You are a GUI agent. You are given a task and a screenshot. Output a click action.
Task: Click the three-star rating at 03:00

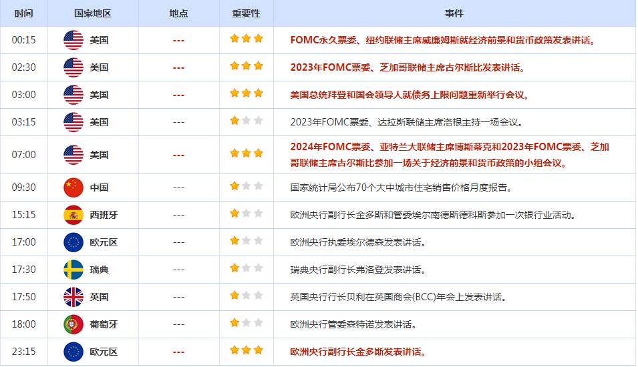tap(246, 93)
